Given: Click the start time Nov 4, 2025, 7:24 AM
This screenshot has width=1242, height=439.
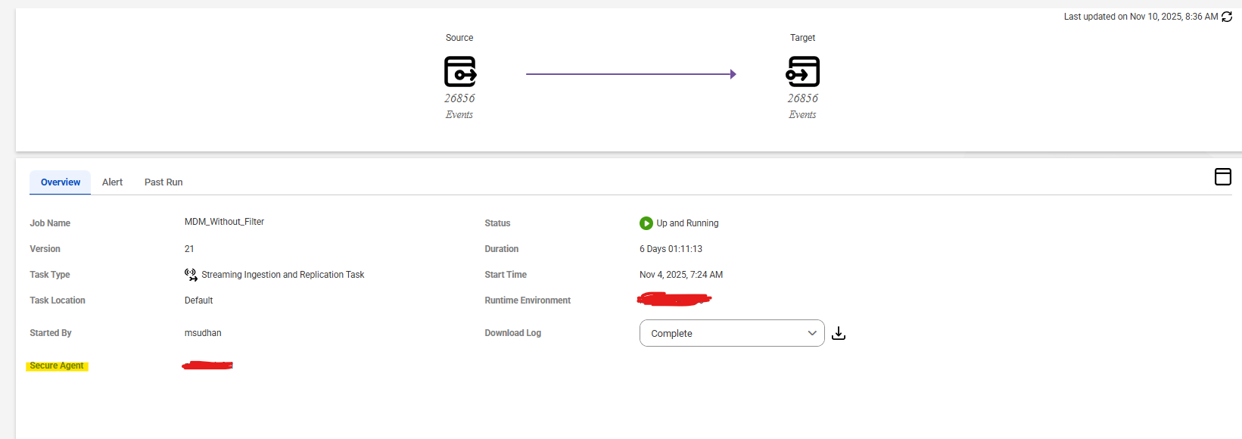Looking at the screenshot, I should coord(681,275).
